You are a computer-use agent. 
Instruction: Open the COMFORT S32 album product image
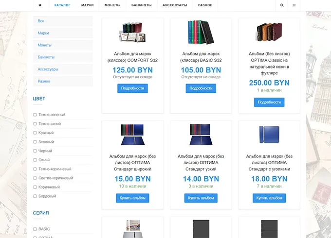click(x=132, y=32)
